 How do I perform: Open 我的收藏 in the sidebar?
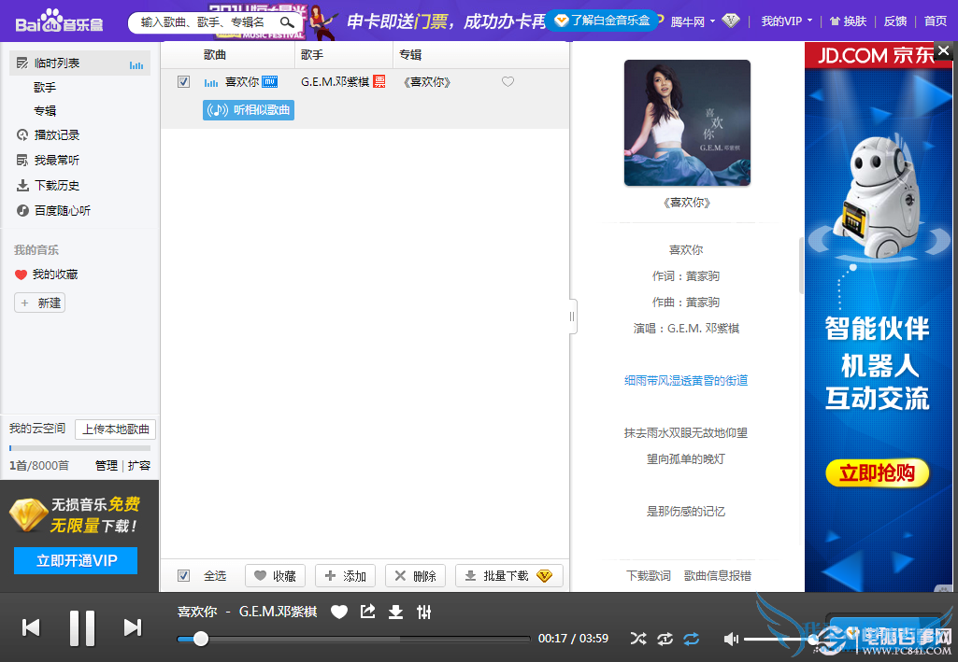pos(54,275)
